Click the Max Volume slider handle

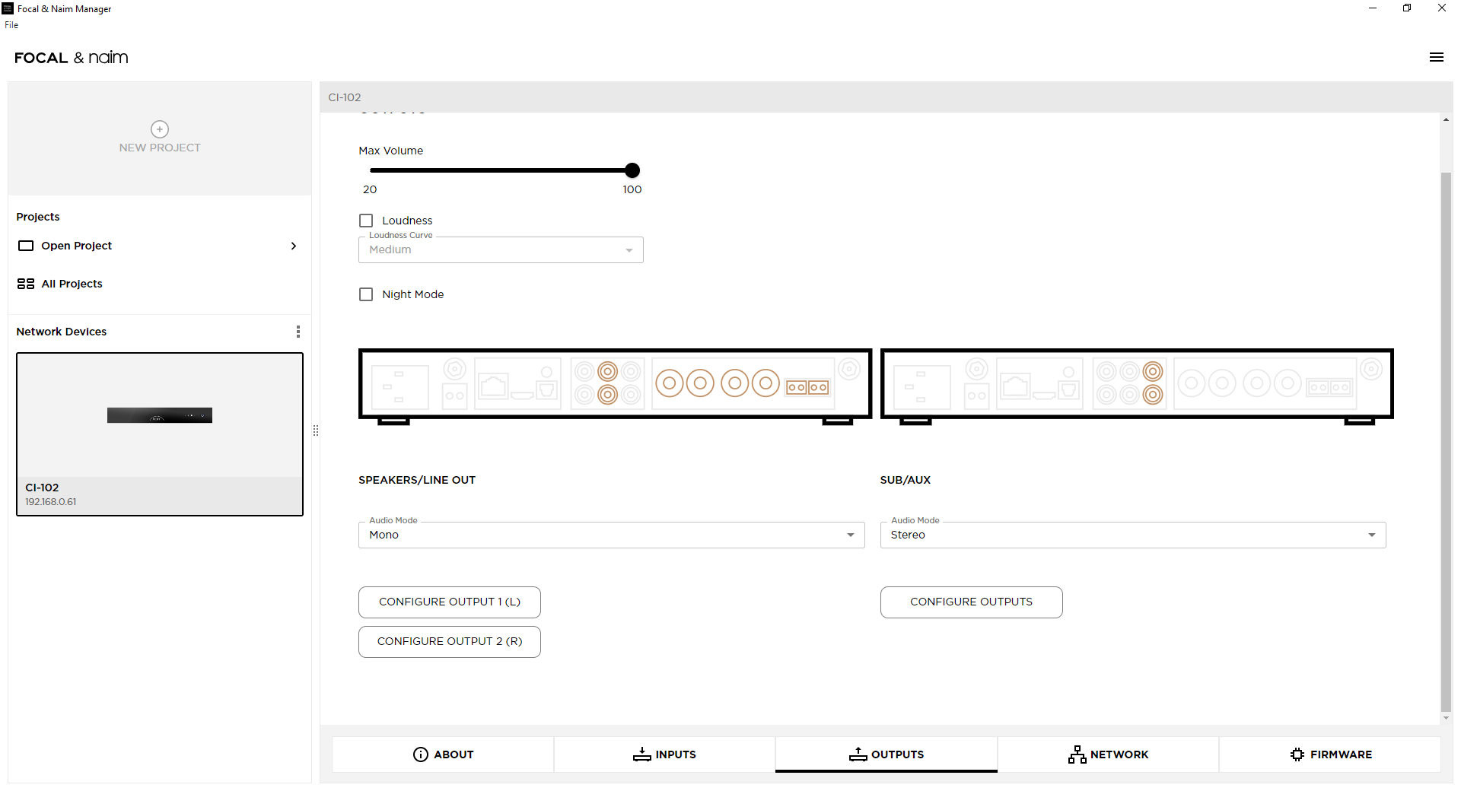(632, 170)
